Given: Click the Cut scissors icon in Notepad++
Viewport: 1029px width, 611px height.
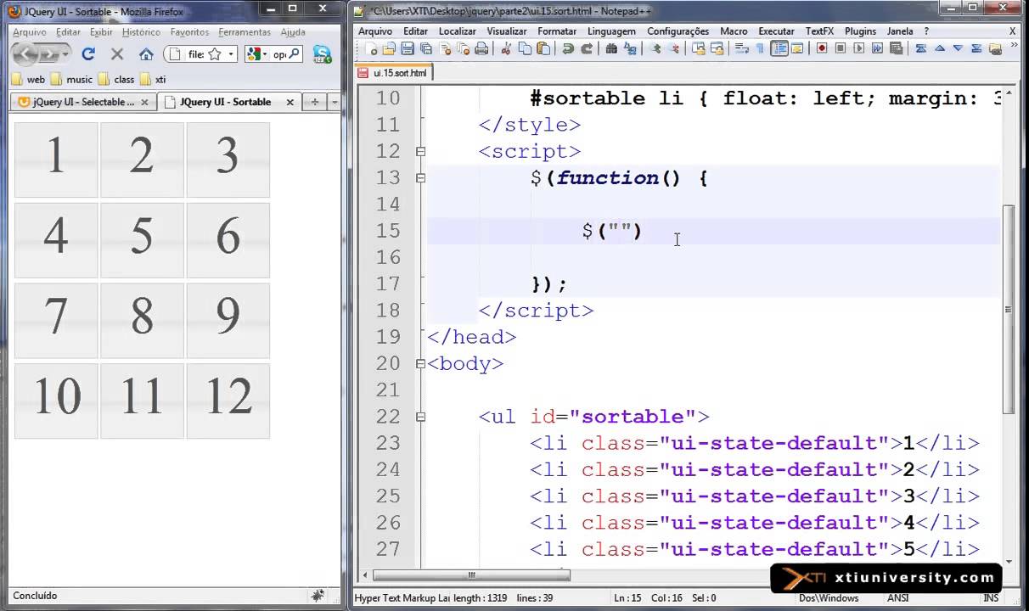Looking at the screenshot, I should (x=506, y=48).
